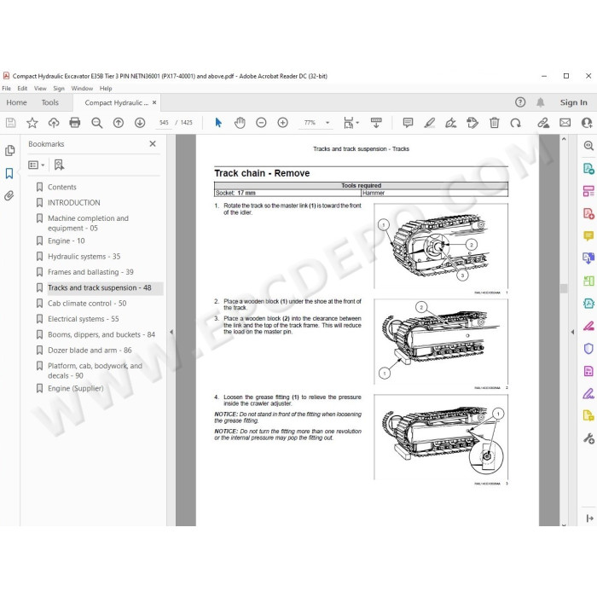Open Booms, dippers, and buckets bookmark

click(101, 334)
